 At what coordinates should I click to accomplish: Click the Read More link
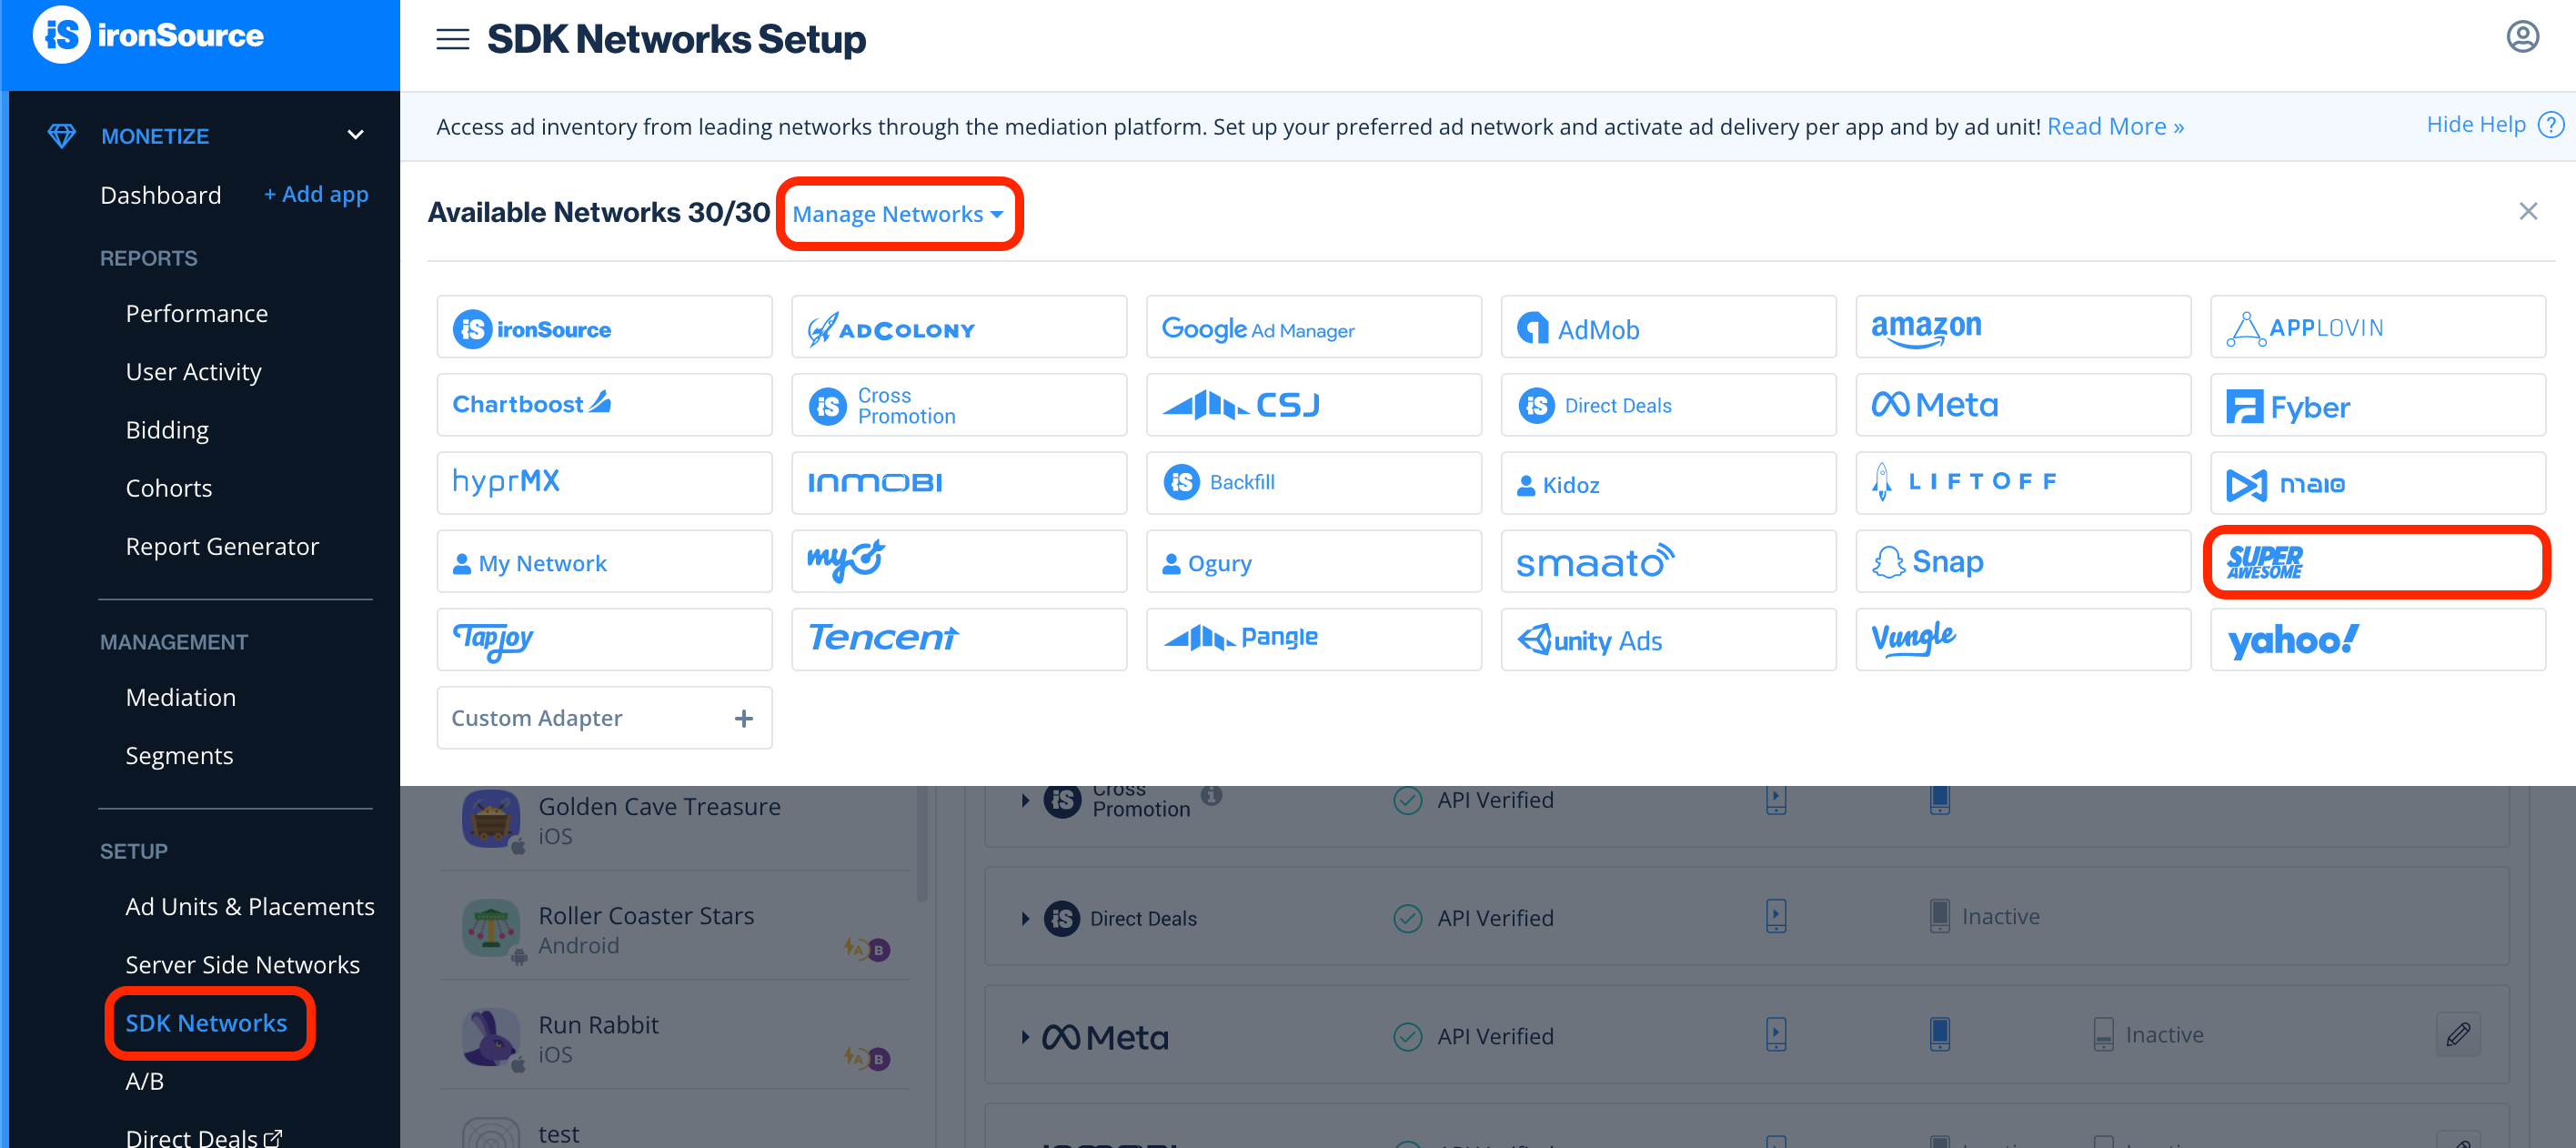(x=2114, y=127)
